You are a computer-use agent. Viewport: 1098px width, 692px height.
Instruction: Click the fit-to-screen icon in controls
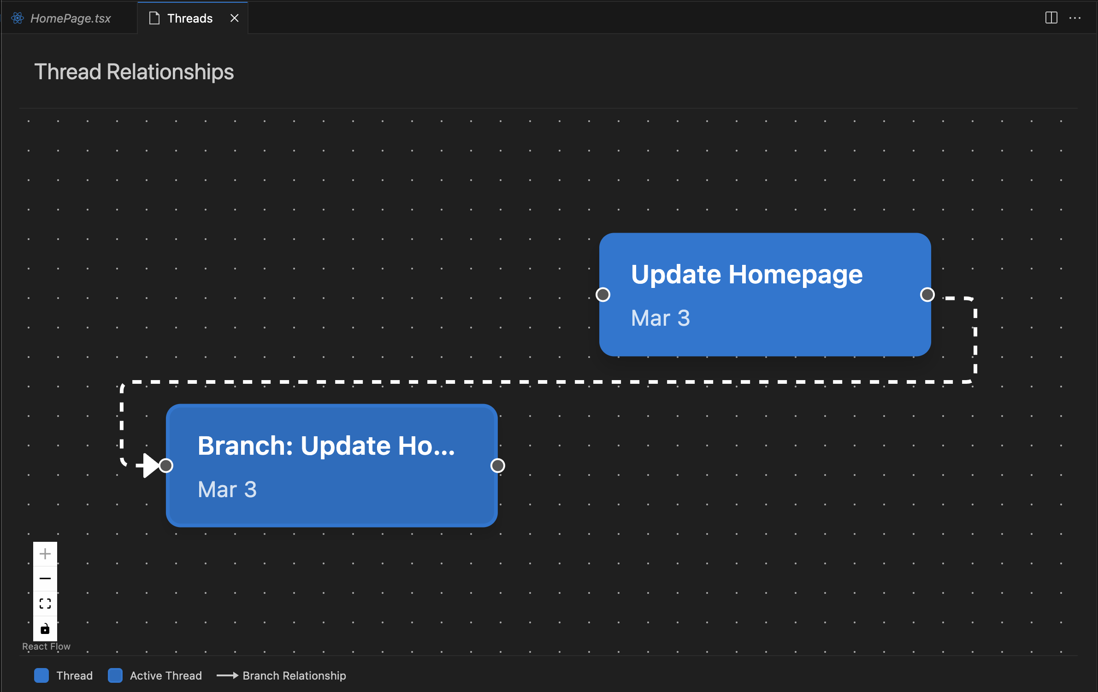click(x=46, y=603)
